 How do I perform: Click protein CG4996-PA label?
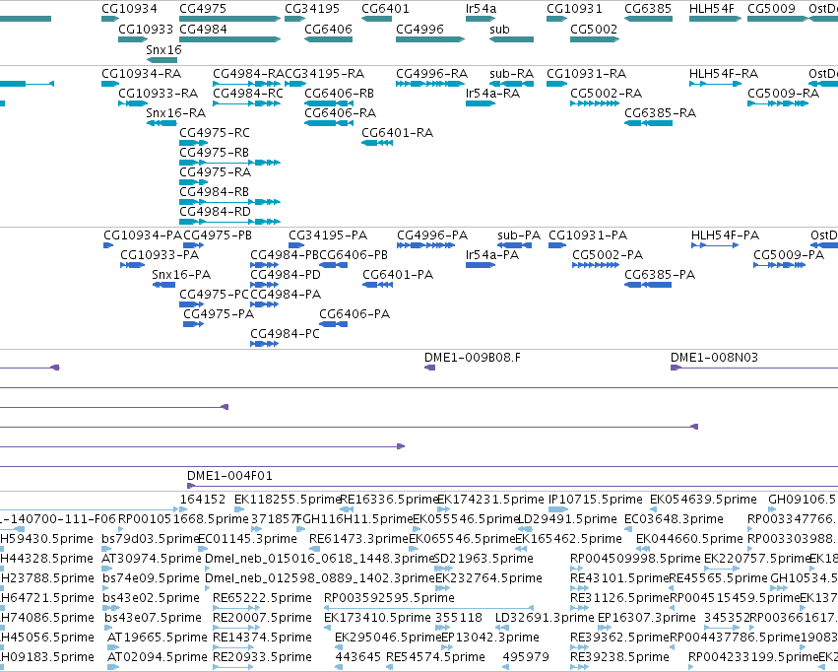pos(432,235)
